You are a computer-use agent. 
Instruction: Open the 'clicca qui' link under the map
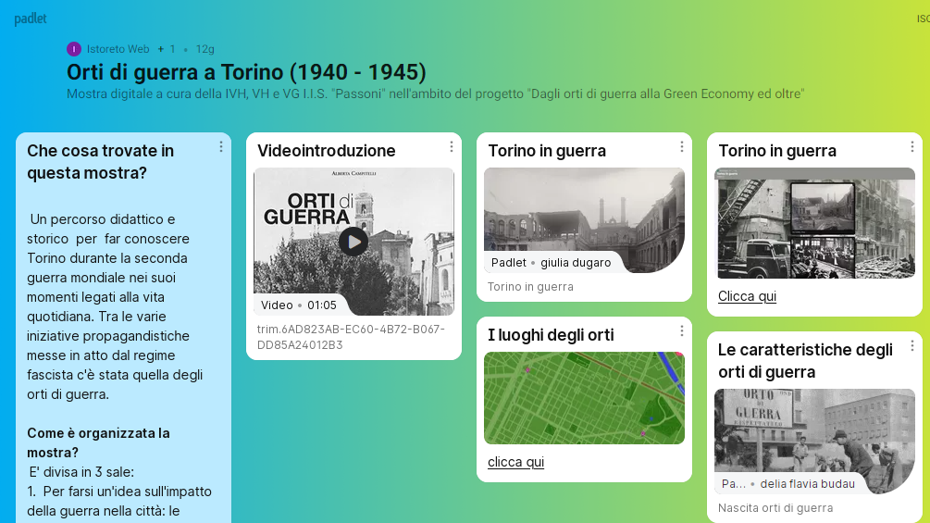click(515, 462)
